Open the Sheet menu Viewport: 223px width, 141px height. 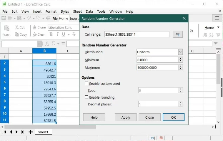pos(77,11)
